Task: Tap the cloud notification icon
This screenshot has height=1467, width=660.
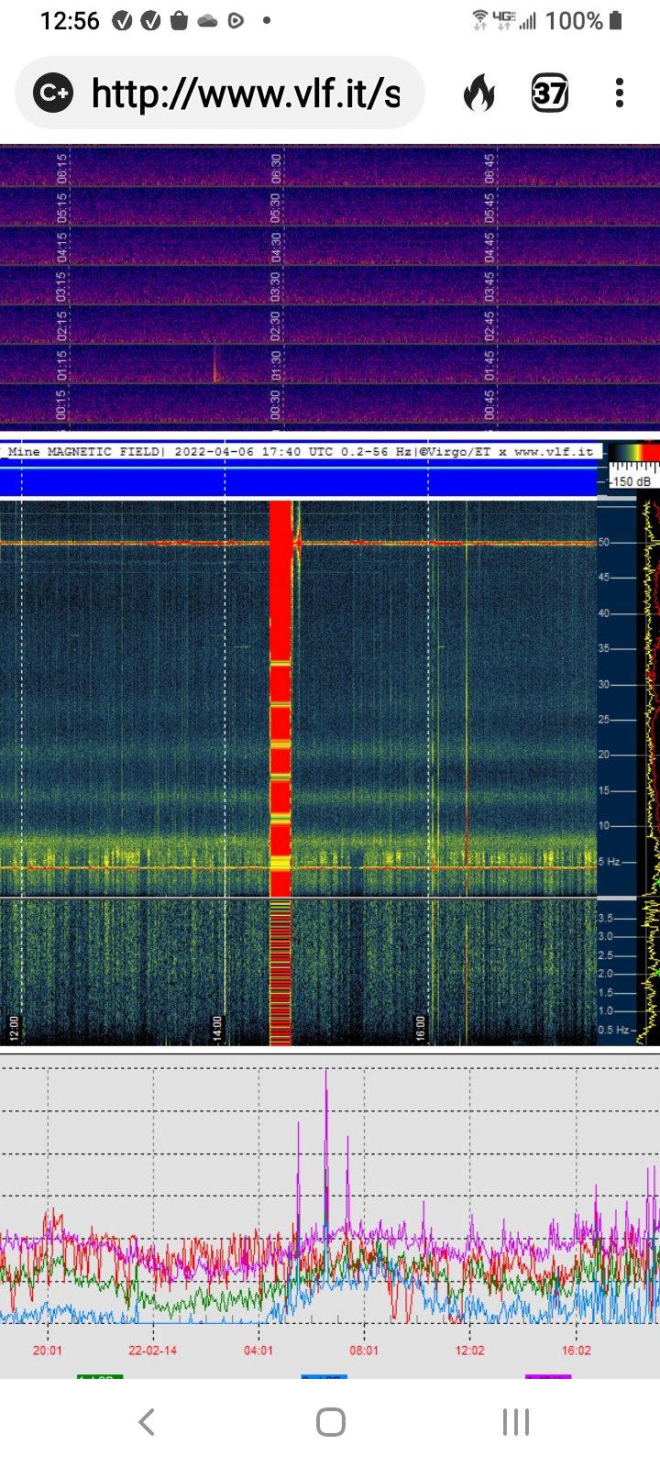Action: pyautogui.click(x=207, y=20)
